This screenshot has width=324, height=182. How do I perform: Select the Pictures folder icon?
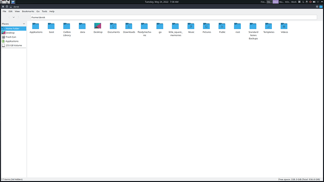[x=207, y=26]
